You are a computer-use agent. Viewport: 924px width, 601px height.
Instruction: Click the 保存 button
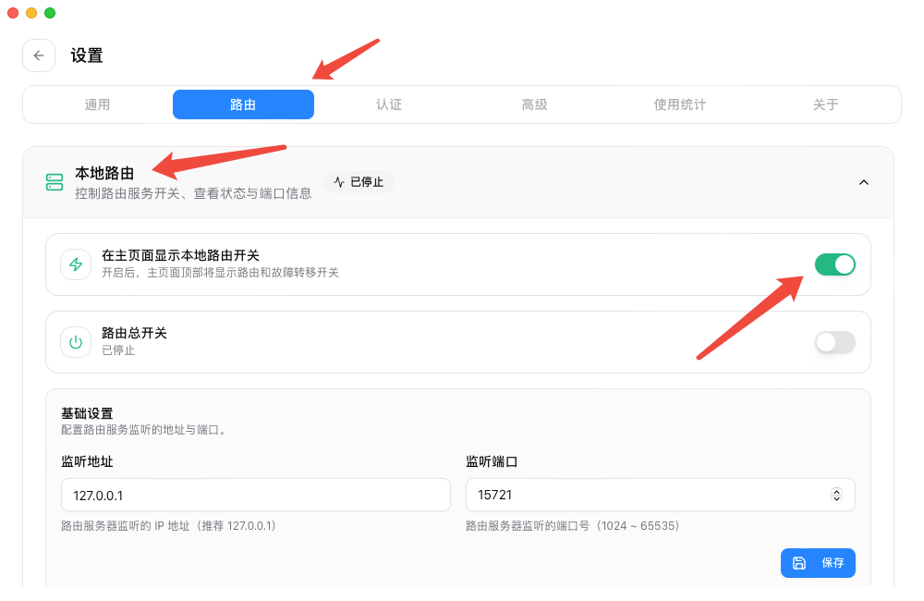(818, 563)
